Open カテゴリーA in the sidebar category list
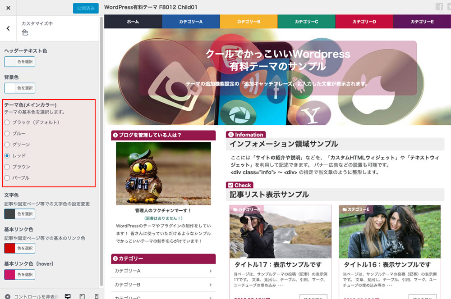 pyautogui.click(x=163, y=271)
